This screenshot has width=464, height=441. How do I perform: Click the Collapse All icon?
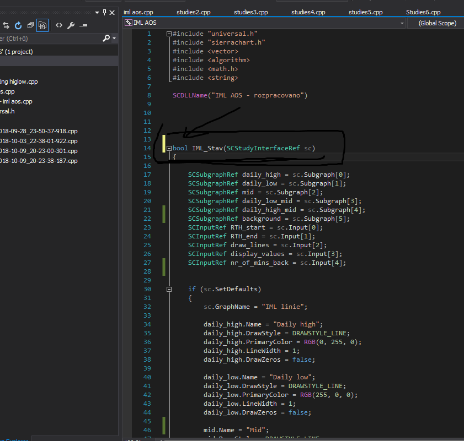pos(30,25)
